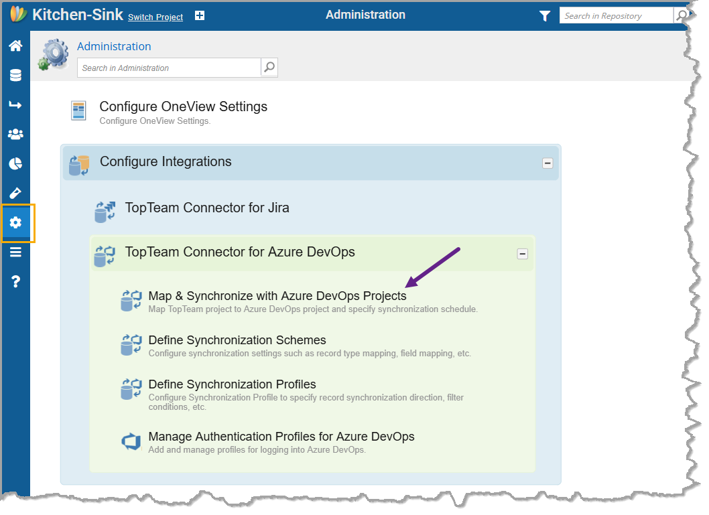
Task: Open Define Synchronization Schemes
Action: pyautogui.click(x=237, y=340)
